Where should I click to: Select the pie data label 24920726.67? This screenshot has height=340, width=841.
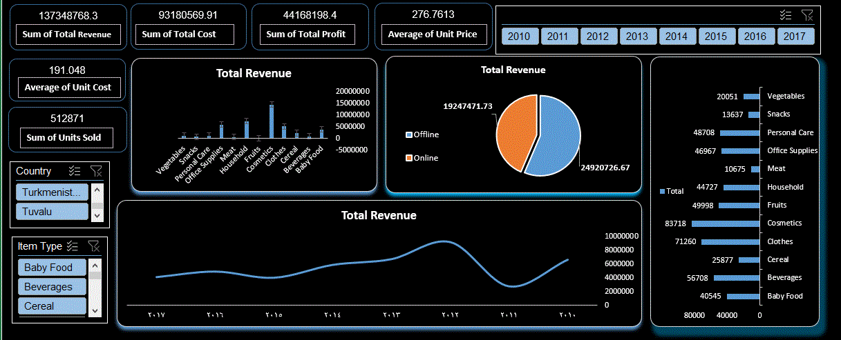pyautogui.click(x=605, y=167)
